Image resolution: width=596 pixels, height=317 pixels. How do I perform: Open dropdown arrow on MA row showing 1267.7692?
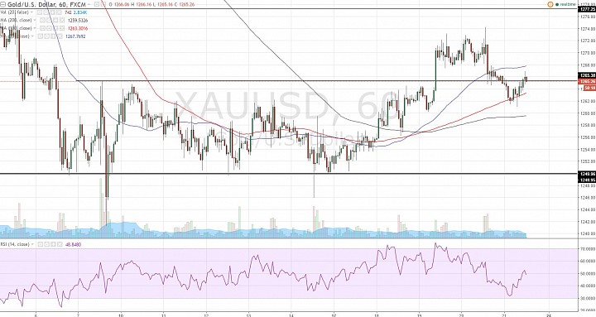click(32, 36)
